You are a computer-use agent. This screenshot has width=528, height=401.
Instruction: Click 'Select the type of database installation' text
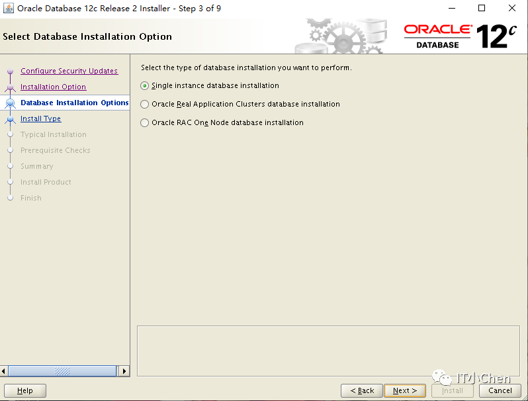click(246, 67)
